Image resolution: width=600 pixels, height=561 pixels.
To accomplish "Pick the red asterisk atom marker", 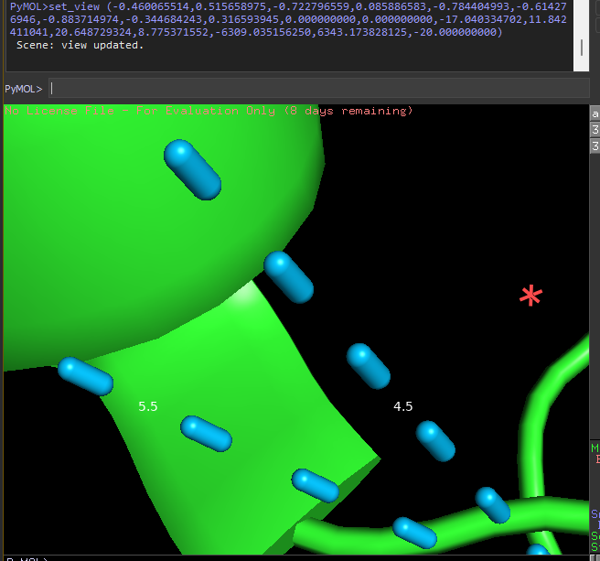I will tap(530, 296).
